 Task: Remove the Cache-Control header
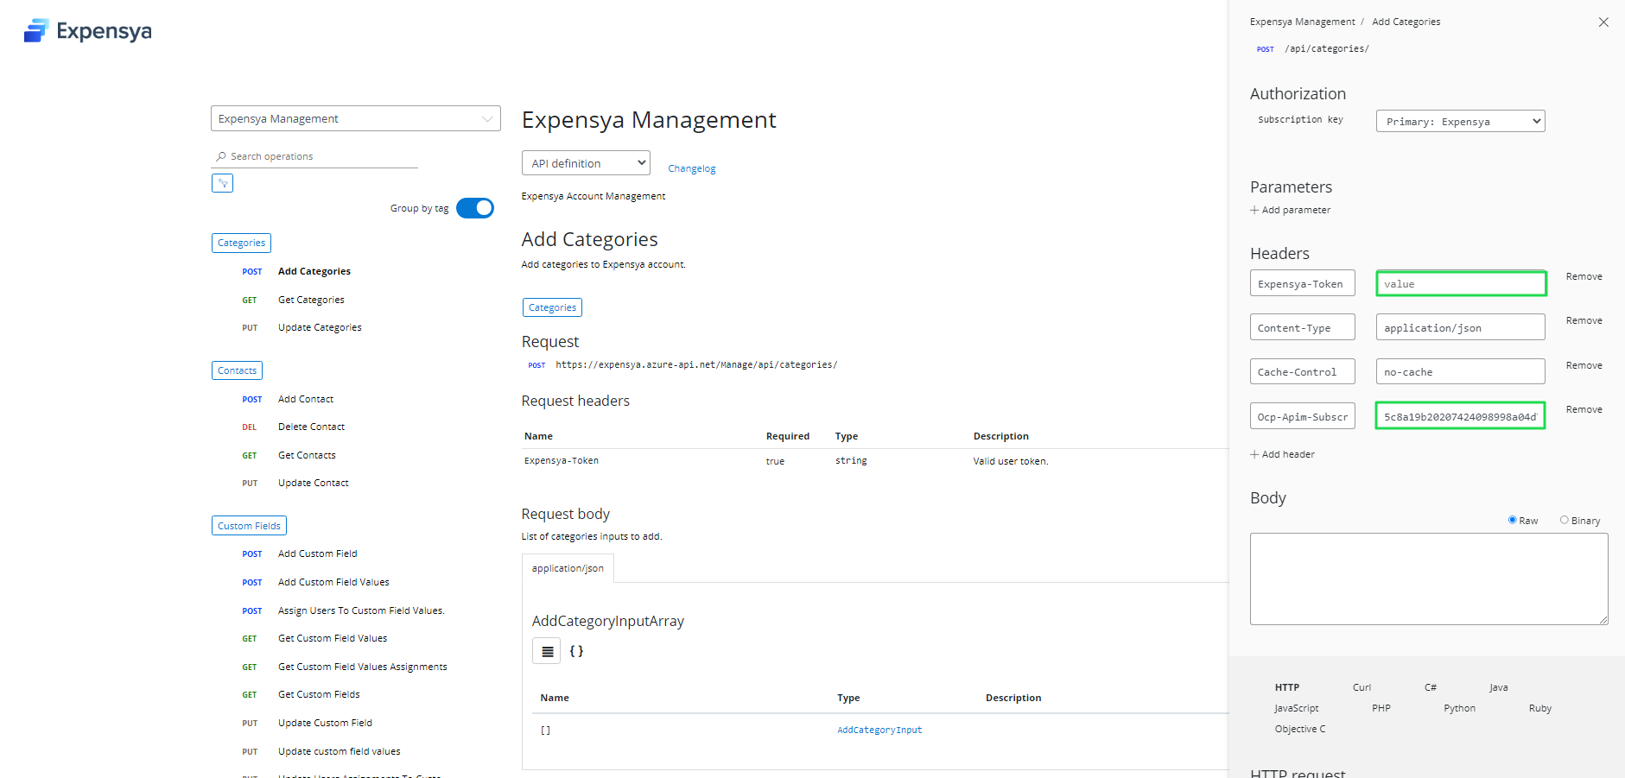pos(1584,365)
